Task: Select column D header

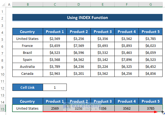Action: tap(79, 5)
